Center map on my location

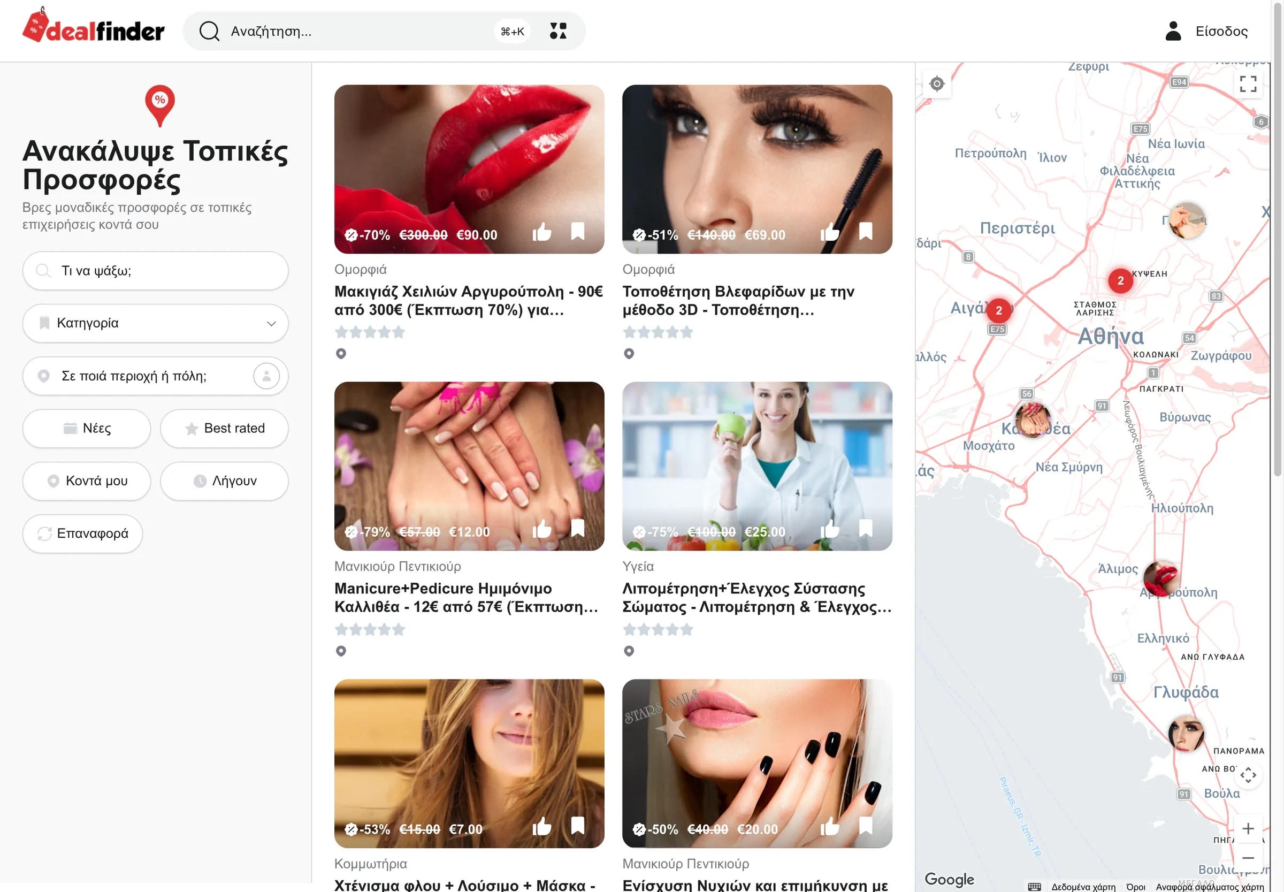click(937, 84)
